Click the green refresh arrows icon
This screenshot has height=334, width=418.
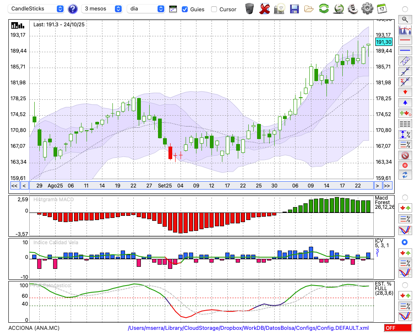click(x=324, y=9)
